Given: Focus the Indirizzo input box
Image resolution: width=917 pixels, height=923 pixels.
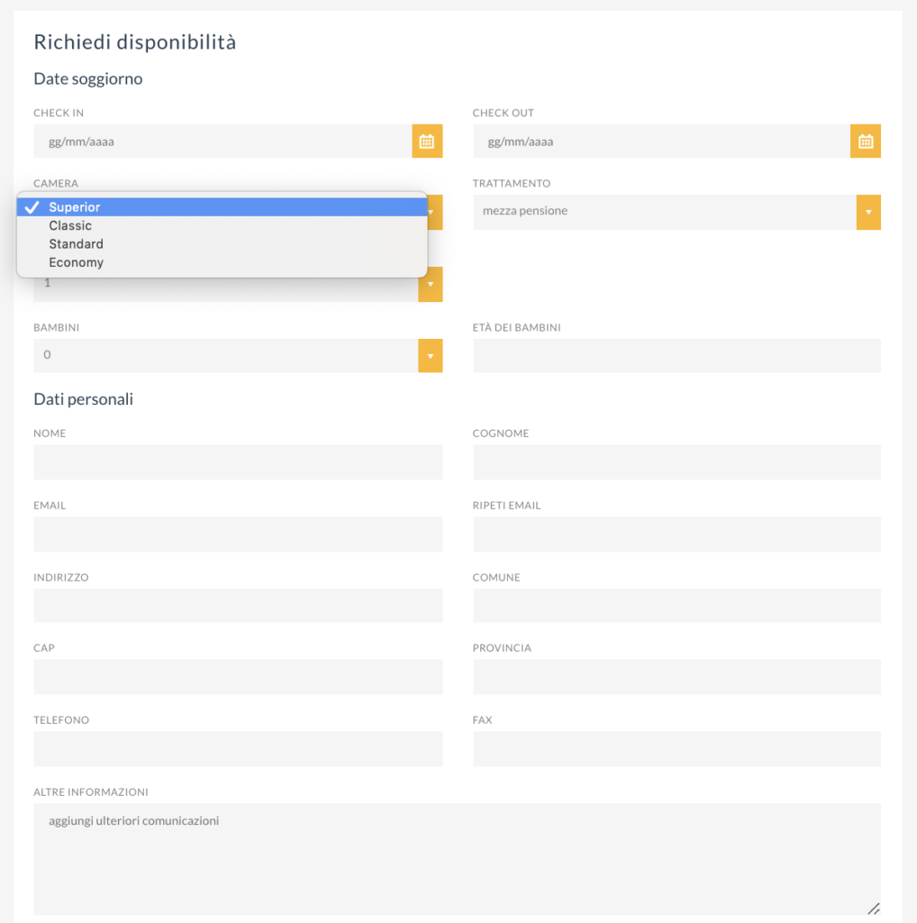Looking at the screenshot, I should click(x=238, y=606).
